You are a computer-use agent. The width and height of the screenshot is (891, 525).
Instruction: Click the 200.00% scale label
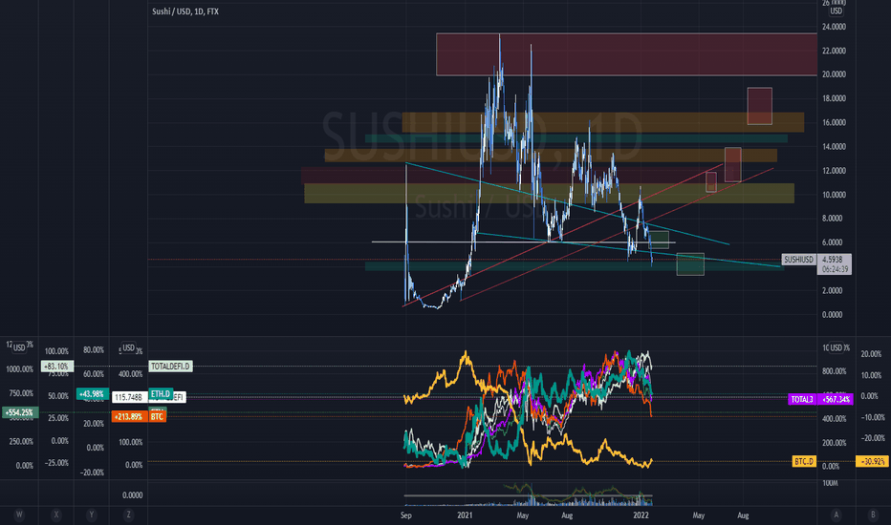point(835,443)
